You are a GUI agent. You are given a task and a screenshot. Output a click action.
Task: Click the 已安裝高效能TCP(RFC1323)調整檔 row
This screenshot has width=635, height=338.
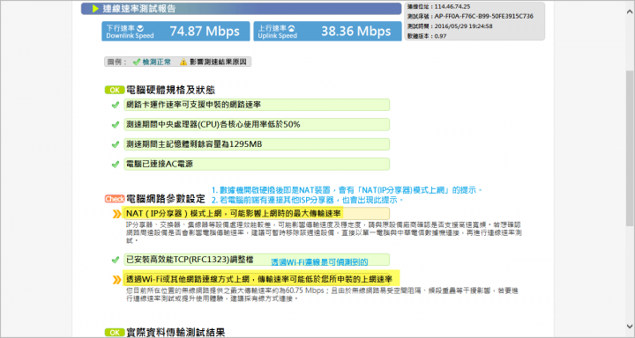point(257,260)
